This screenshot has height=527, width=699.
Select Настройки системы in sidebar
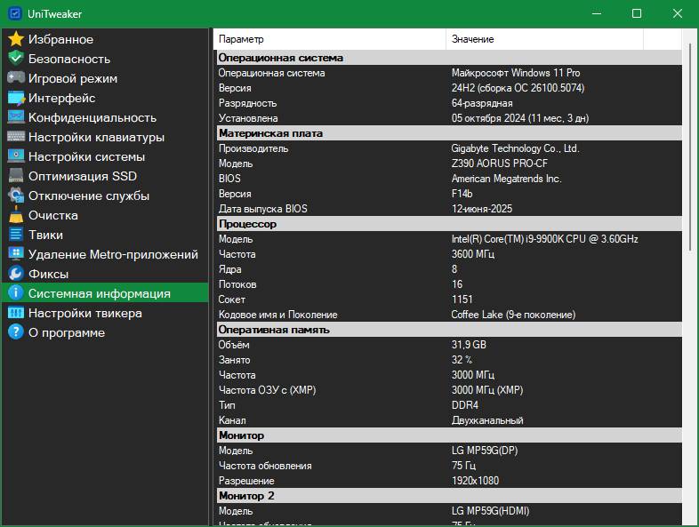[x=105, y=156]
